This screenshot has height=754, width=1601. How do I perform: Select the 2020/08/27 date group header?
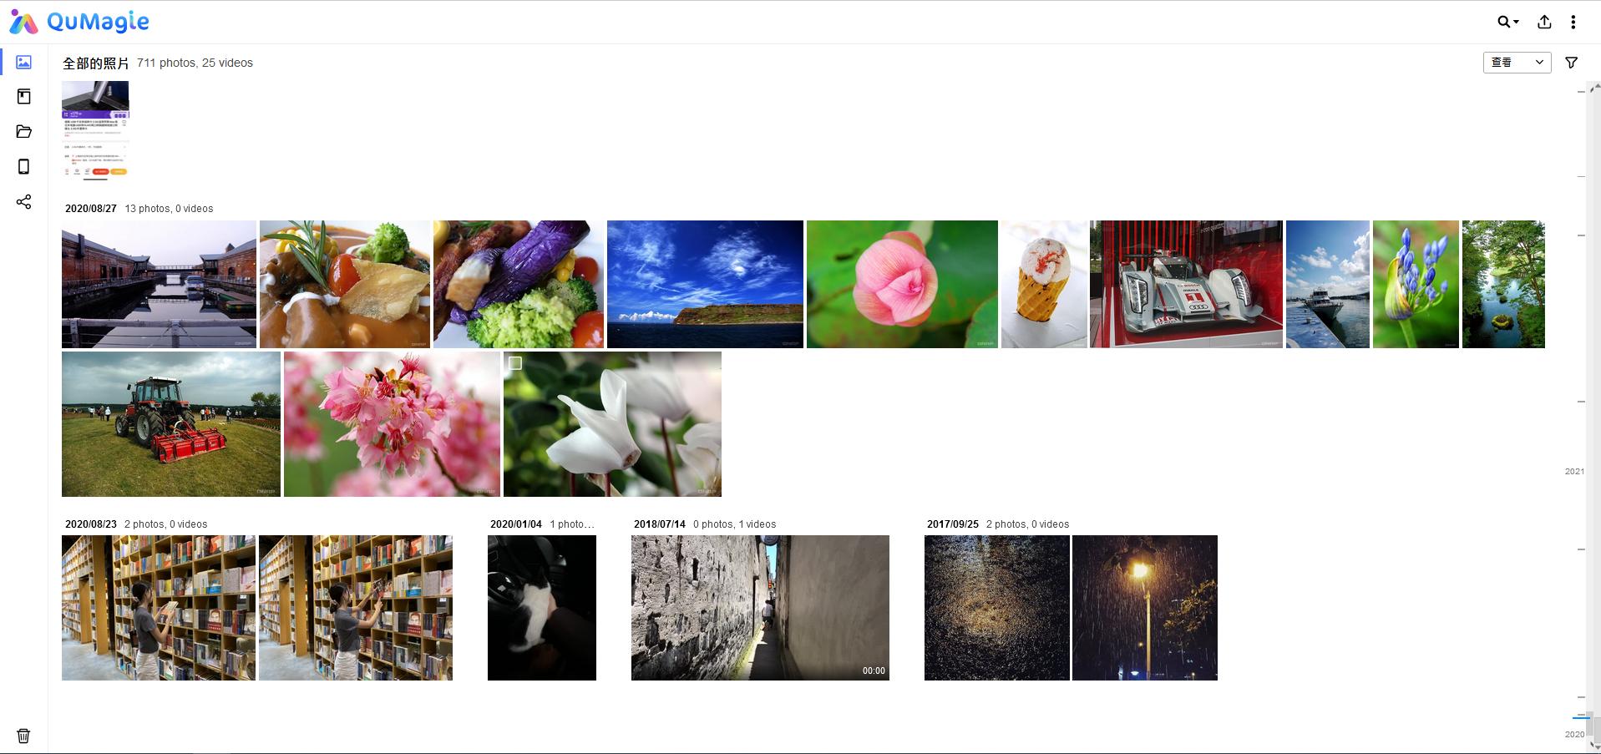(90, 209)
